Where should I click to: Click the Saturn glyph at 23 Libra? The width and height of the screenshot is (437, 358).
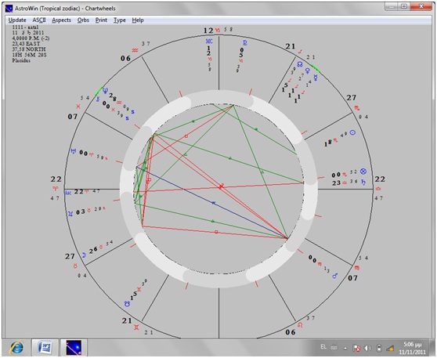pos(363,182)
